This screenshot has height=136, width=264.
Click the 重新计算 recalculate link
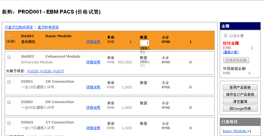coord(231,52)
